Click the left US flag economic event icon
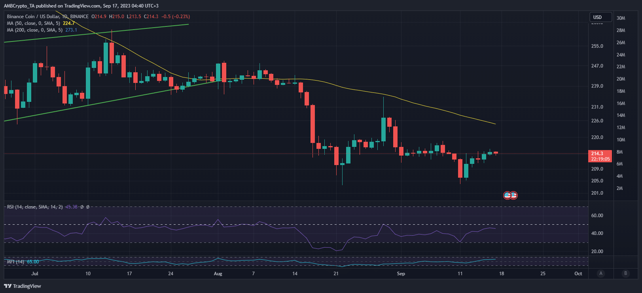Screen dimensions: 642x293 pos(507,195)
